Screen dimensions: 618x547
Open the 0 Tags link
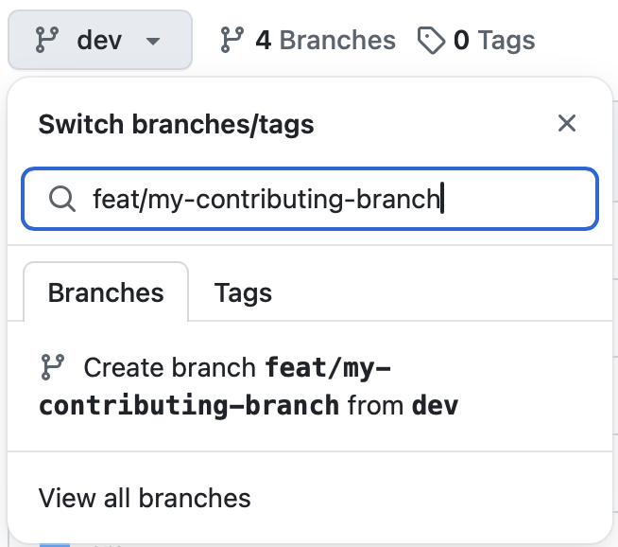476,40
